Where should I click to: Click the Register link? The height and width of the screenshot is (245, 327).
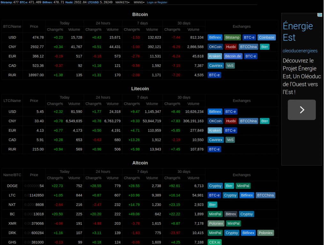[x=162, y=2]
